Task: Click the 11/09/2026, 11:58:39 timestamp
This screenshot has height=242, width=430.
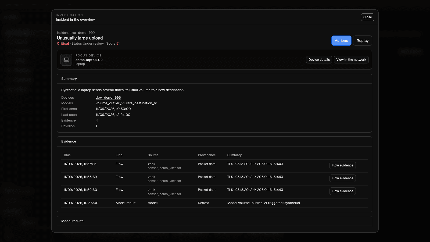Action: tap(80, 177)
